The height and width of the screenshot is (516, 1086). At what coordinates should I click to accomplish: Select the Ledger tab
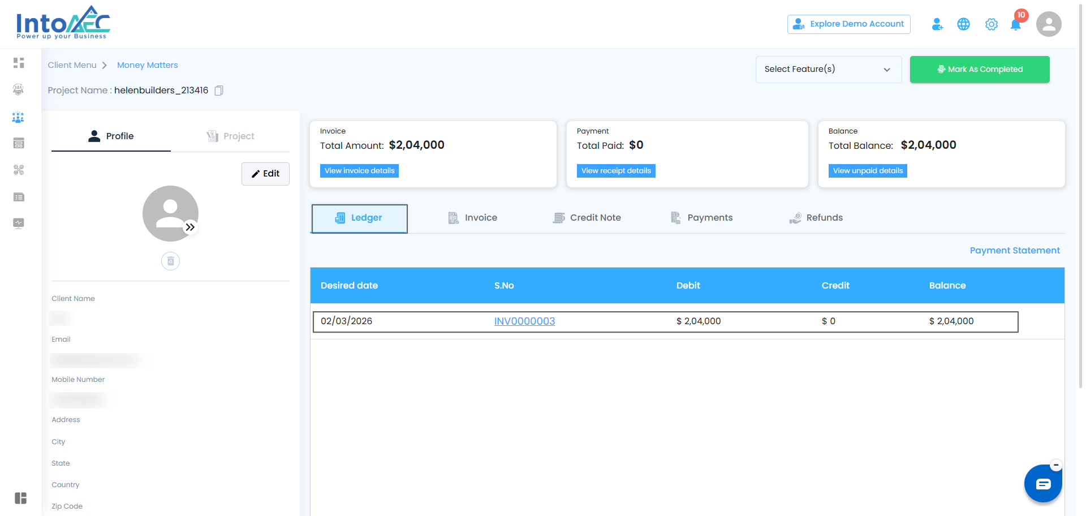tap(359, 218)
